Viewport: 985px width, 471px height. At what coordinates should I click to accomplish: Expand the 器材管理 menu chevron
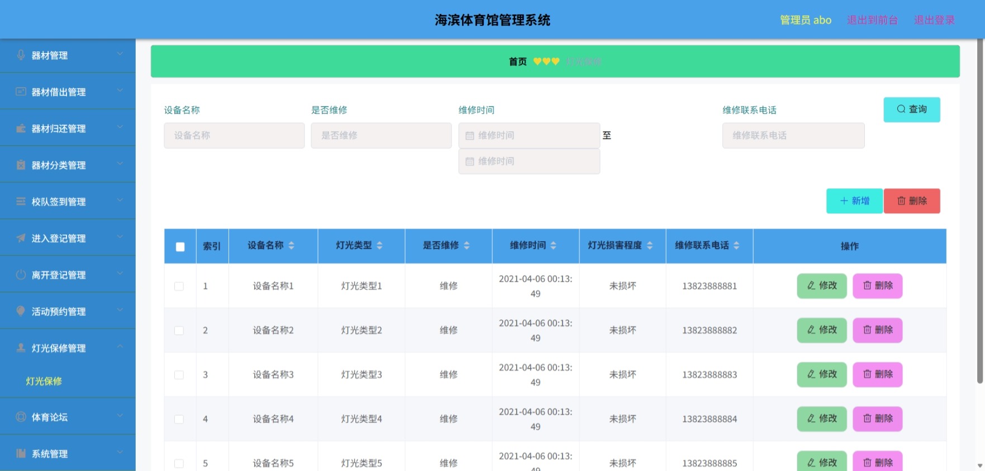pyautogui.click(x=120, y=54)
